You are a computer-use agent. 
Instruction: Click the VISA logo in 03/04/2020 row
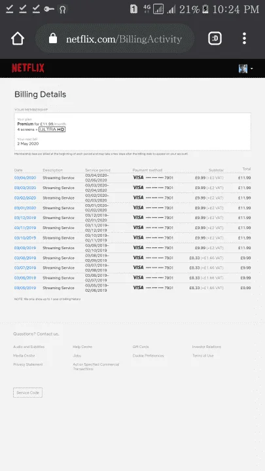click(x=138, y=177)
